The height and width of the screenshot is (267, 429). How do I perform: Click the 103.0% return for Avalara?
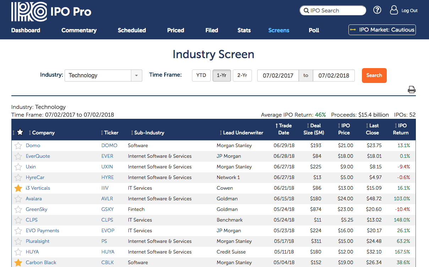[402, 199]
